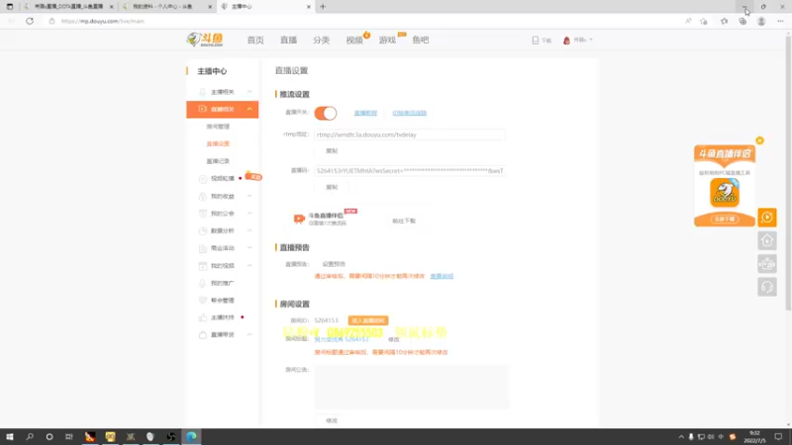This screenshot has height=445, width=792.
Task: Click the 主播相关 person icon
Action: (203, 92)
